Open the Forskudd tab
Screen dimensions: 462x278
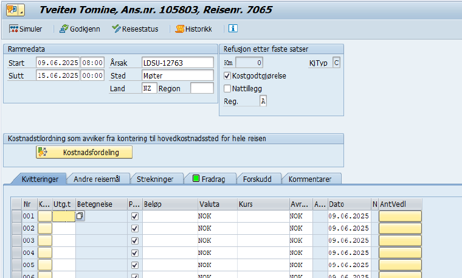[257, 179]
